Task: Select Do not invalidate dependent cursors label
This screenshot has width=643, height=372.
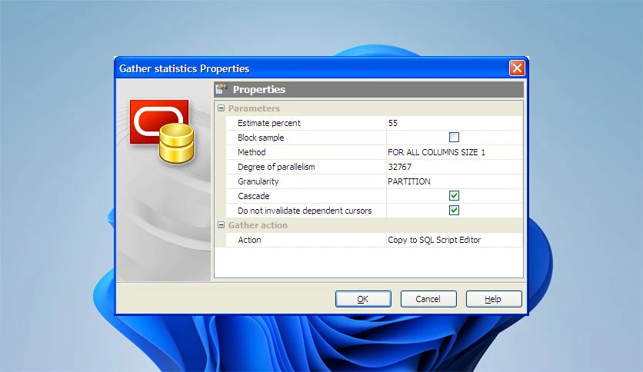Action: point(305,211)
